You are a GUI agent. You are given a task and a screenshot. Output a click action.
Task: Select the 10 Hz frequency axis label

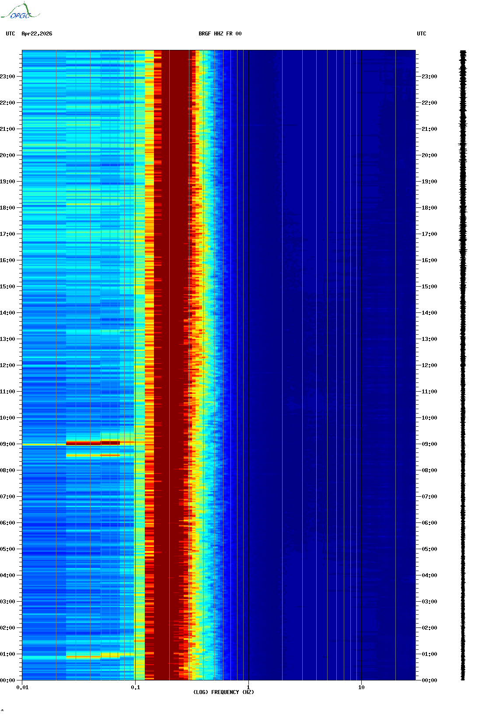point(361,687)
